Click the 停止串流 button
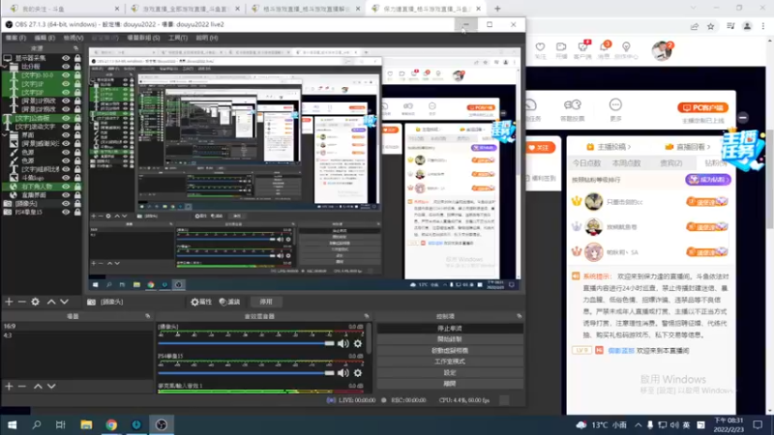This screenshot has height=435, width=774. (450, 329)
